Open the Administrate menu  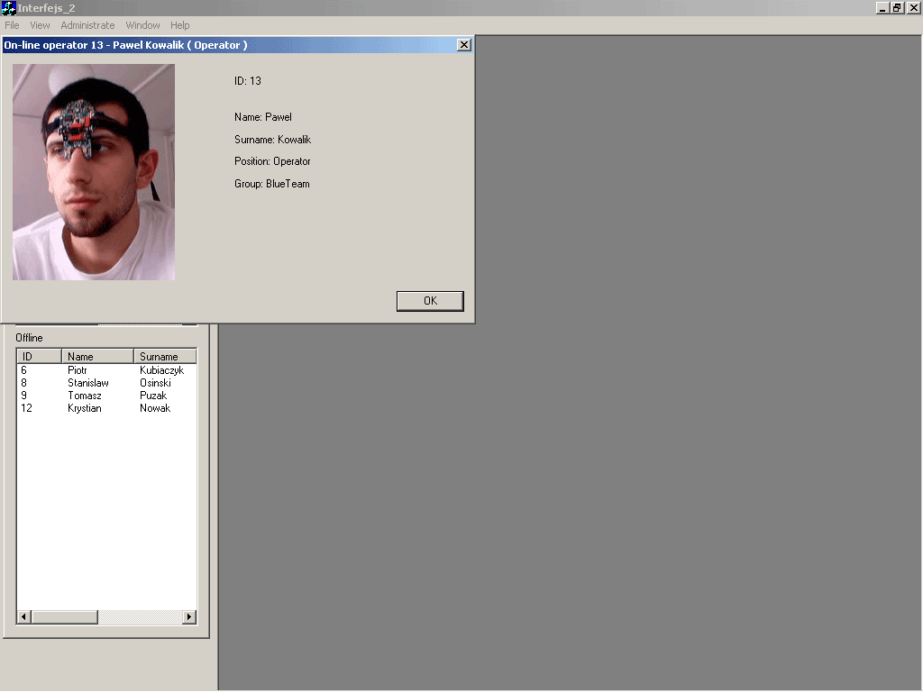click(x=87, y=25)
